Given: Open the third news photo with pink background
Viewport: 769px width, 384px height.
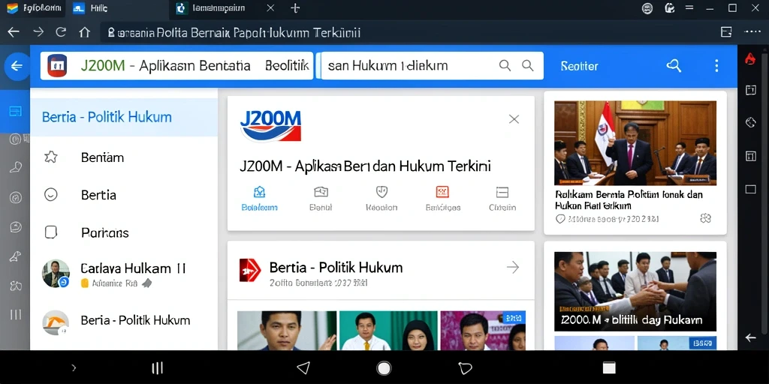Looking at the screenshot, I should tap(483, 331).
